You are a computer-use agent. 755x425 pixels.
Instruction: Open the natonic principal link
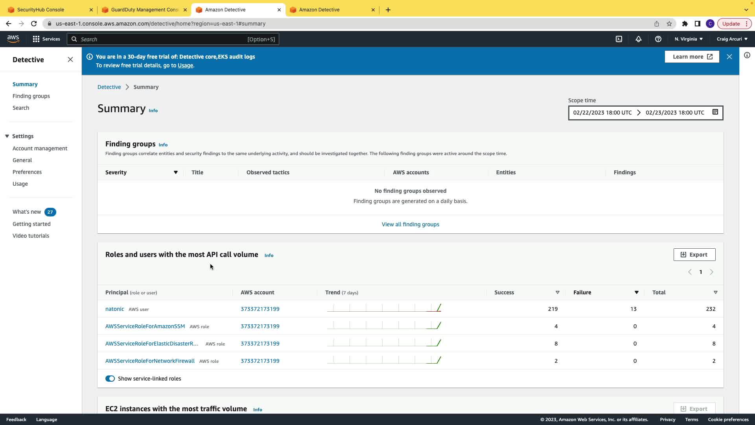click(x=114, y=309)
